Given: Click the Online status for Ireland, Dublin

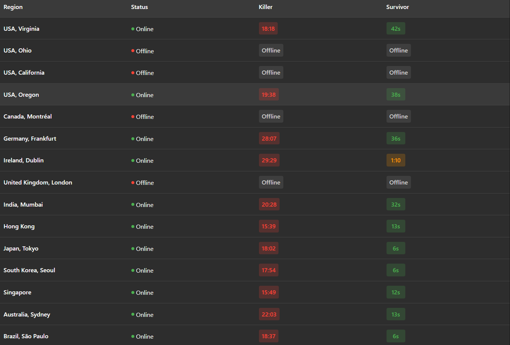Looking at the screenshot, I should coord(143,161).
